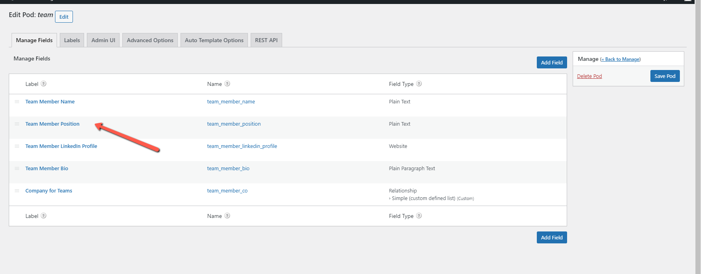This screenshot has height=274, width=701.
Task: Go to Advanced Options tab
Action: coord(150,40)
